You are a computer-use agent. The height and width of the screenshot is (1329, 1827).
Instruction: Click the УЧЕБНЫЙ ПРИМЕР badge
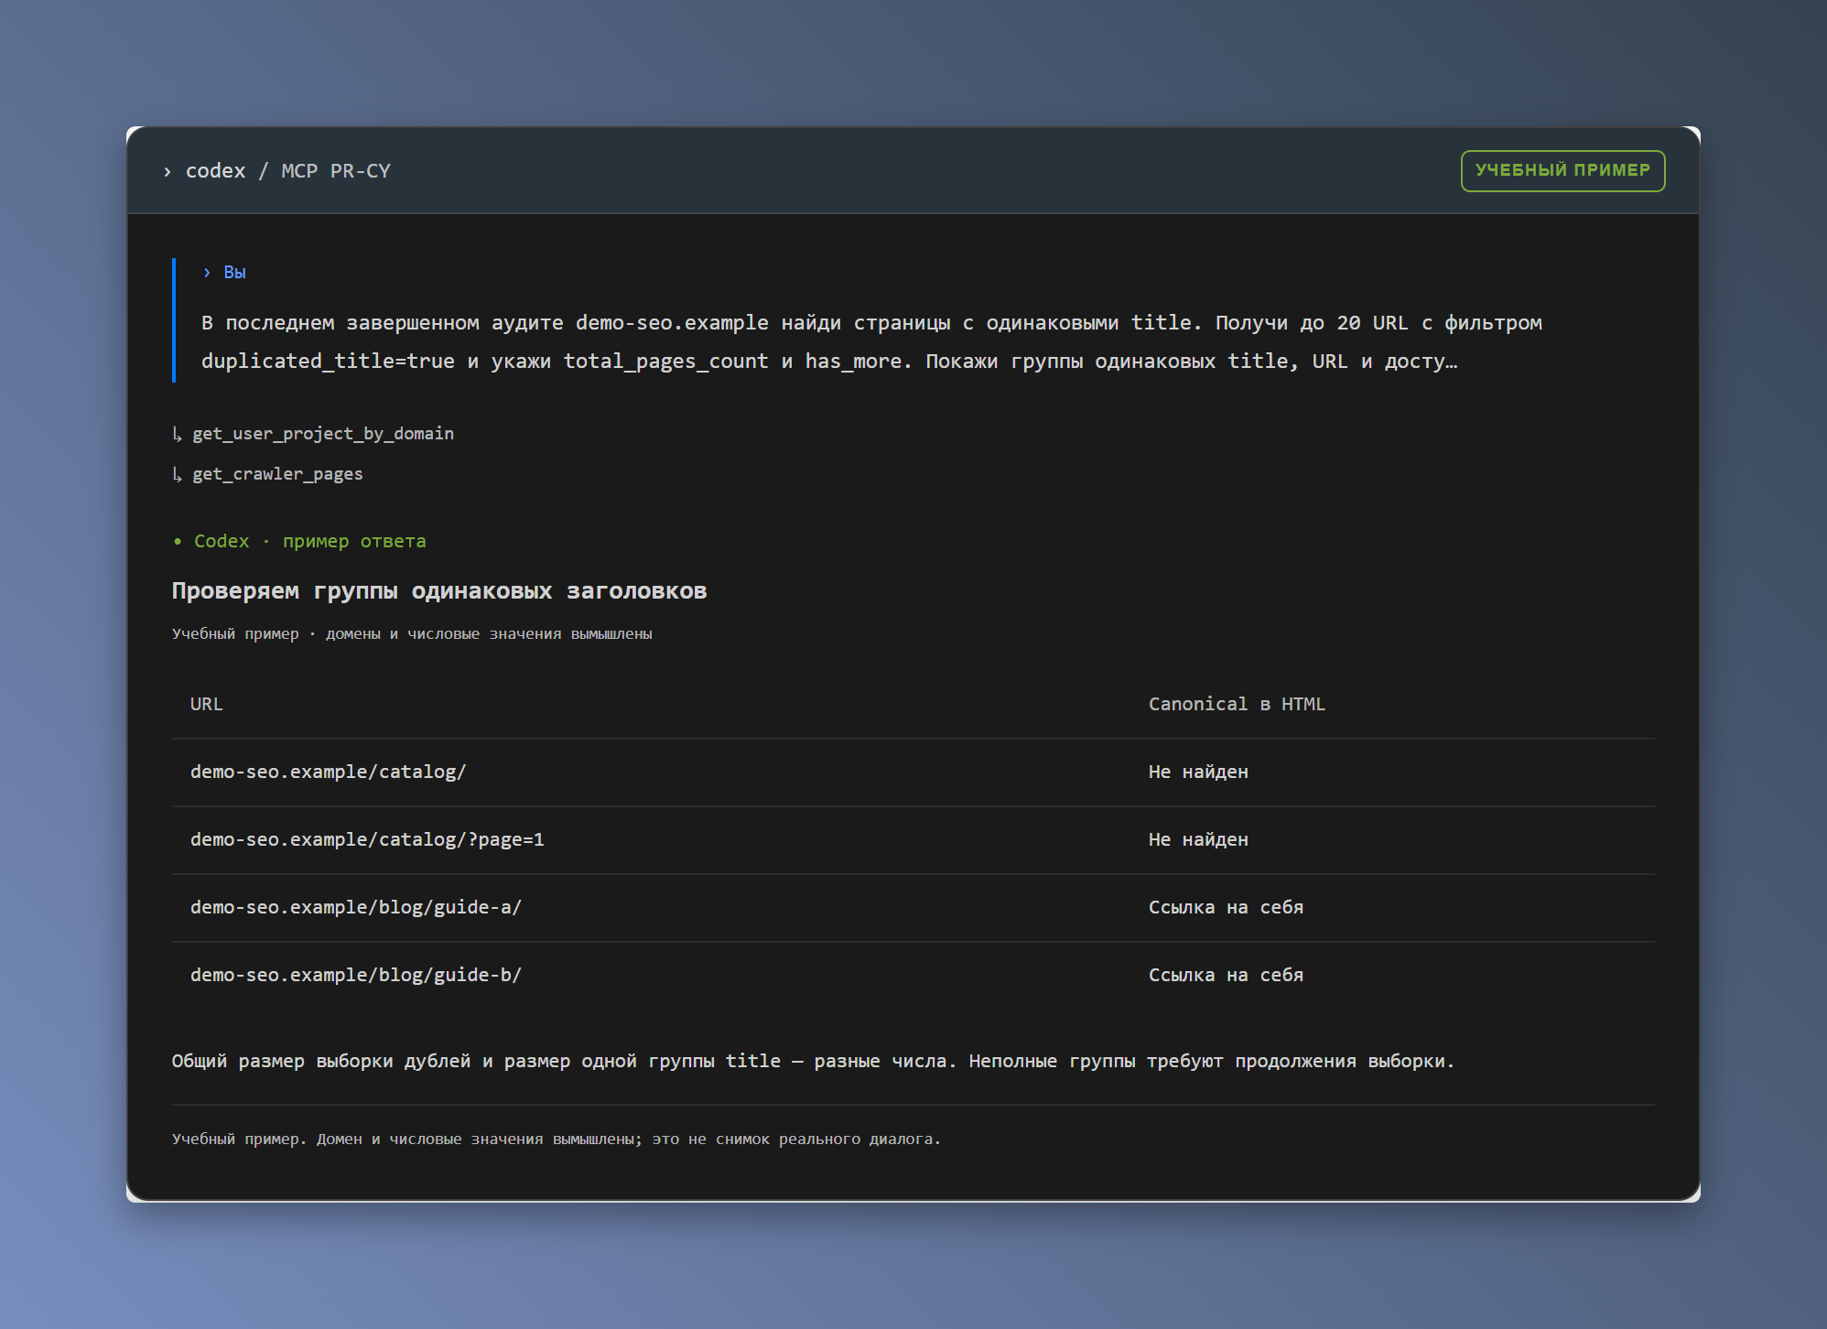[x=1562, y=171]
